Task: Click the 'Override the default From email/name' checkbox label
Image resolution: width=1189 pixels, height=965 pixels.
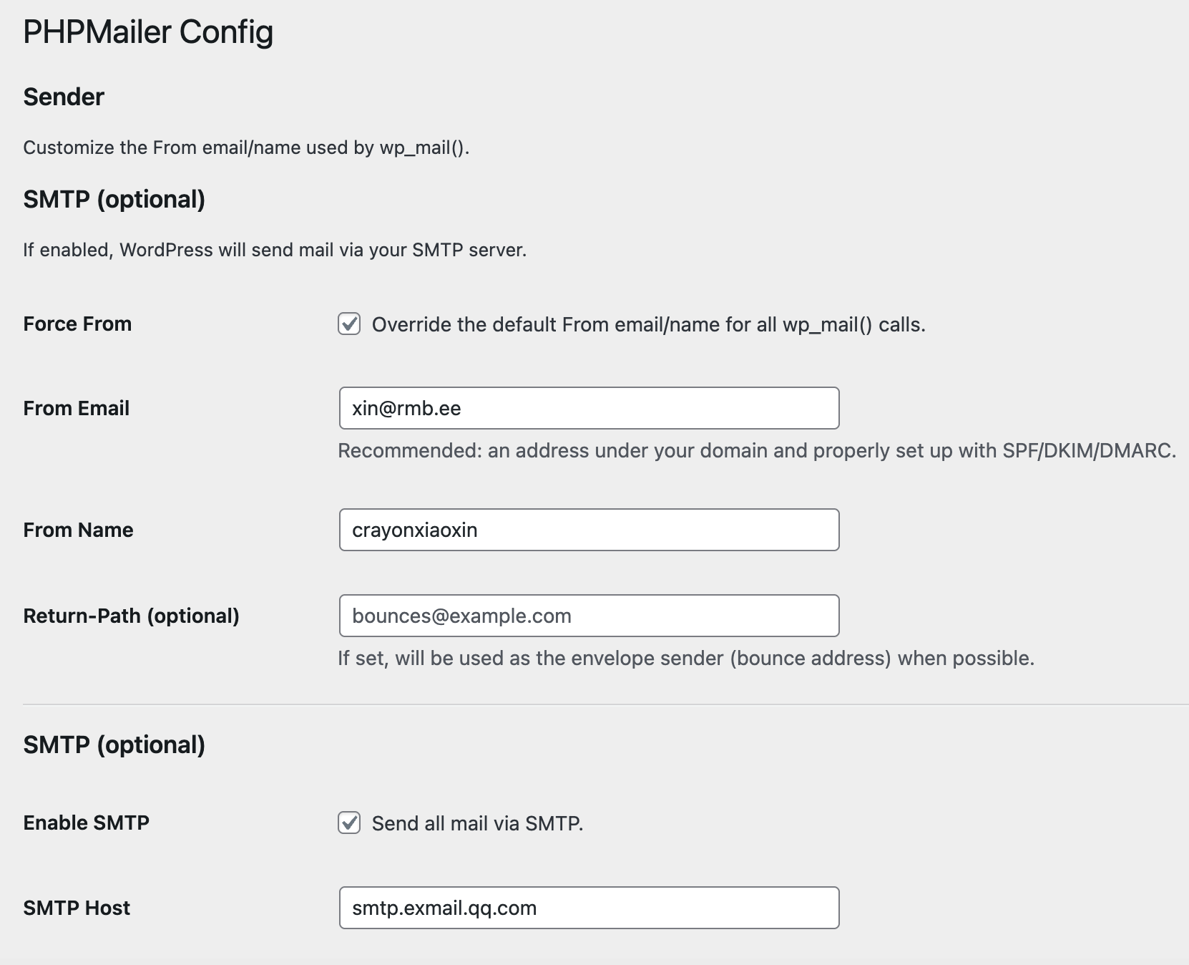Action: 648,325
